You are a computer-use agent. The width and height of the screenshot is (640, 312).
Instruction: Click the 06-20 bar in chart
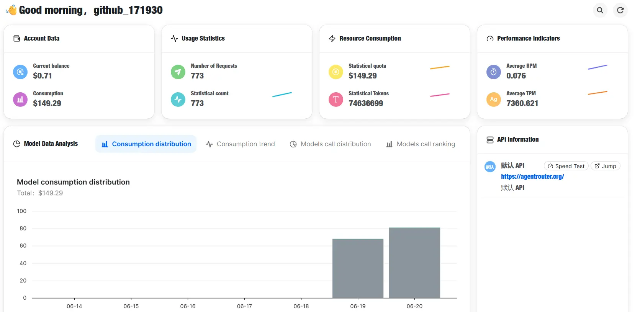414,263
